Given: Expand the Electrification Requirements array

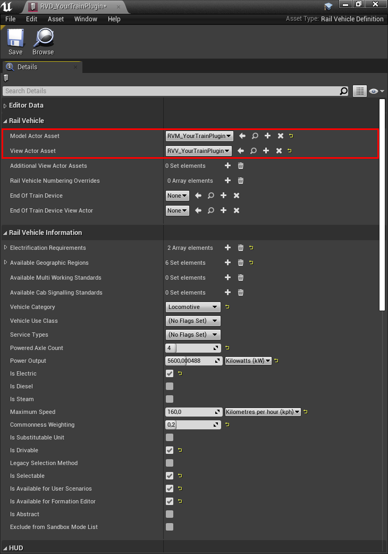Looking at the screenshot, I should click(5, 248).
